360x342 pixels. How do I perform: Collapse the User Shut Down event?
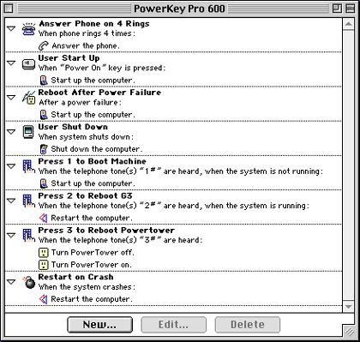tap(11, 132)
